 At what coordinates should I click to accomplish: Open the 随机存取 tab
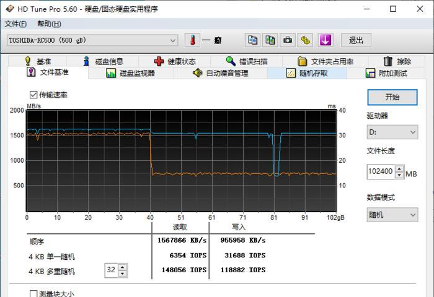pyautogui.click(x=307, y=73)
